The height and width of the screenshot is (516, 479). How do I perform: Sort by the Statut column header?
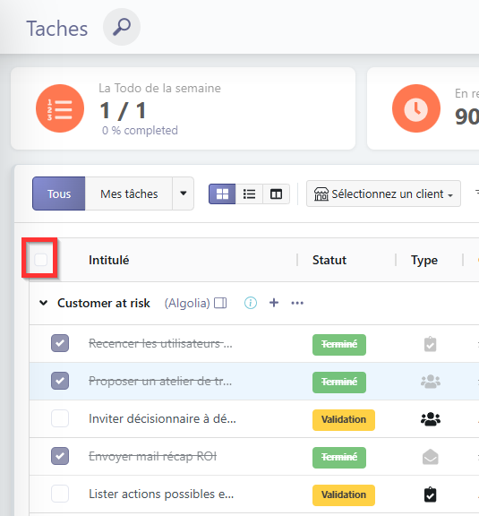click(x=329, y=260)
